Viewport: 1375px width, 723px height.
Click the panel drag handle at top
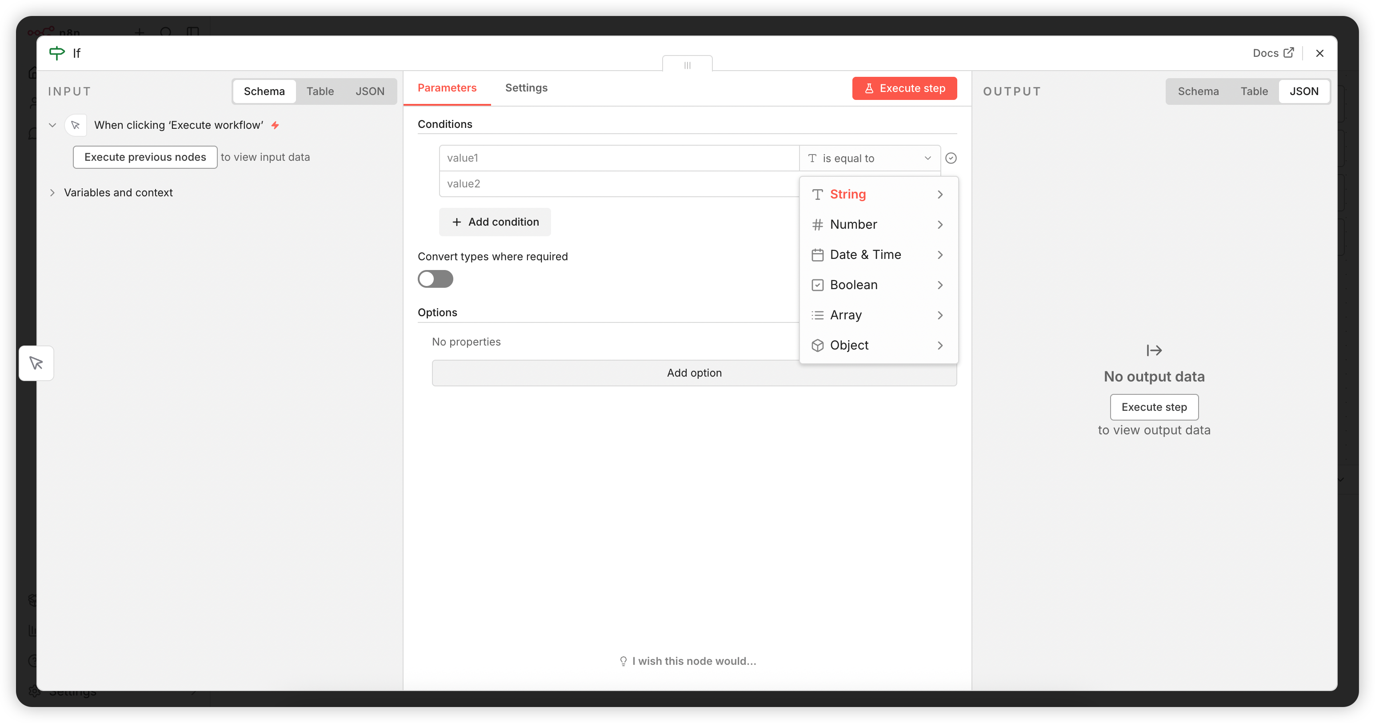[687, 65]
